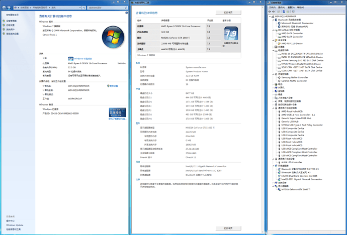This screenshot has width=347, height=235.
Task: Click the key icon beside AMD PSP 11.0 Device
Action: point(279,44)
